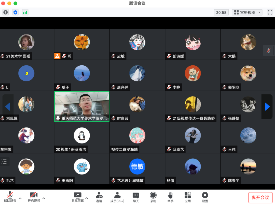Open the 邀请 invite icon

[99, 197]
